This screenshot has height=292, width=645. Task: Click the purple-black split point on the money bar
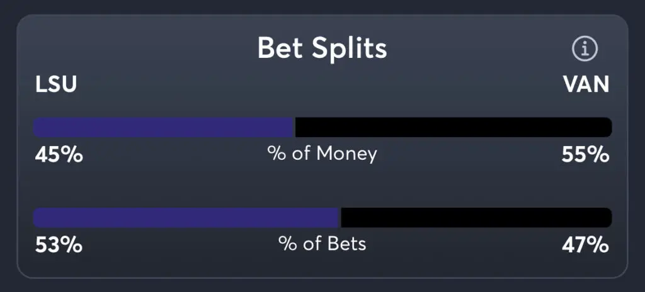pyautogui.click(x=295, y=127)
